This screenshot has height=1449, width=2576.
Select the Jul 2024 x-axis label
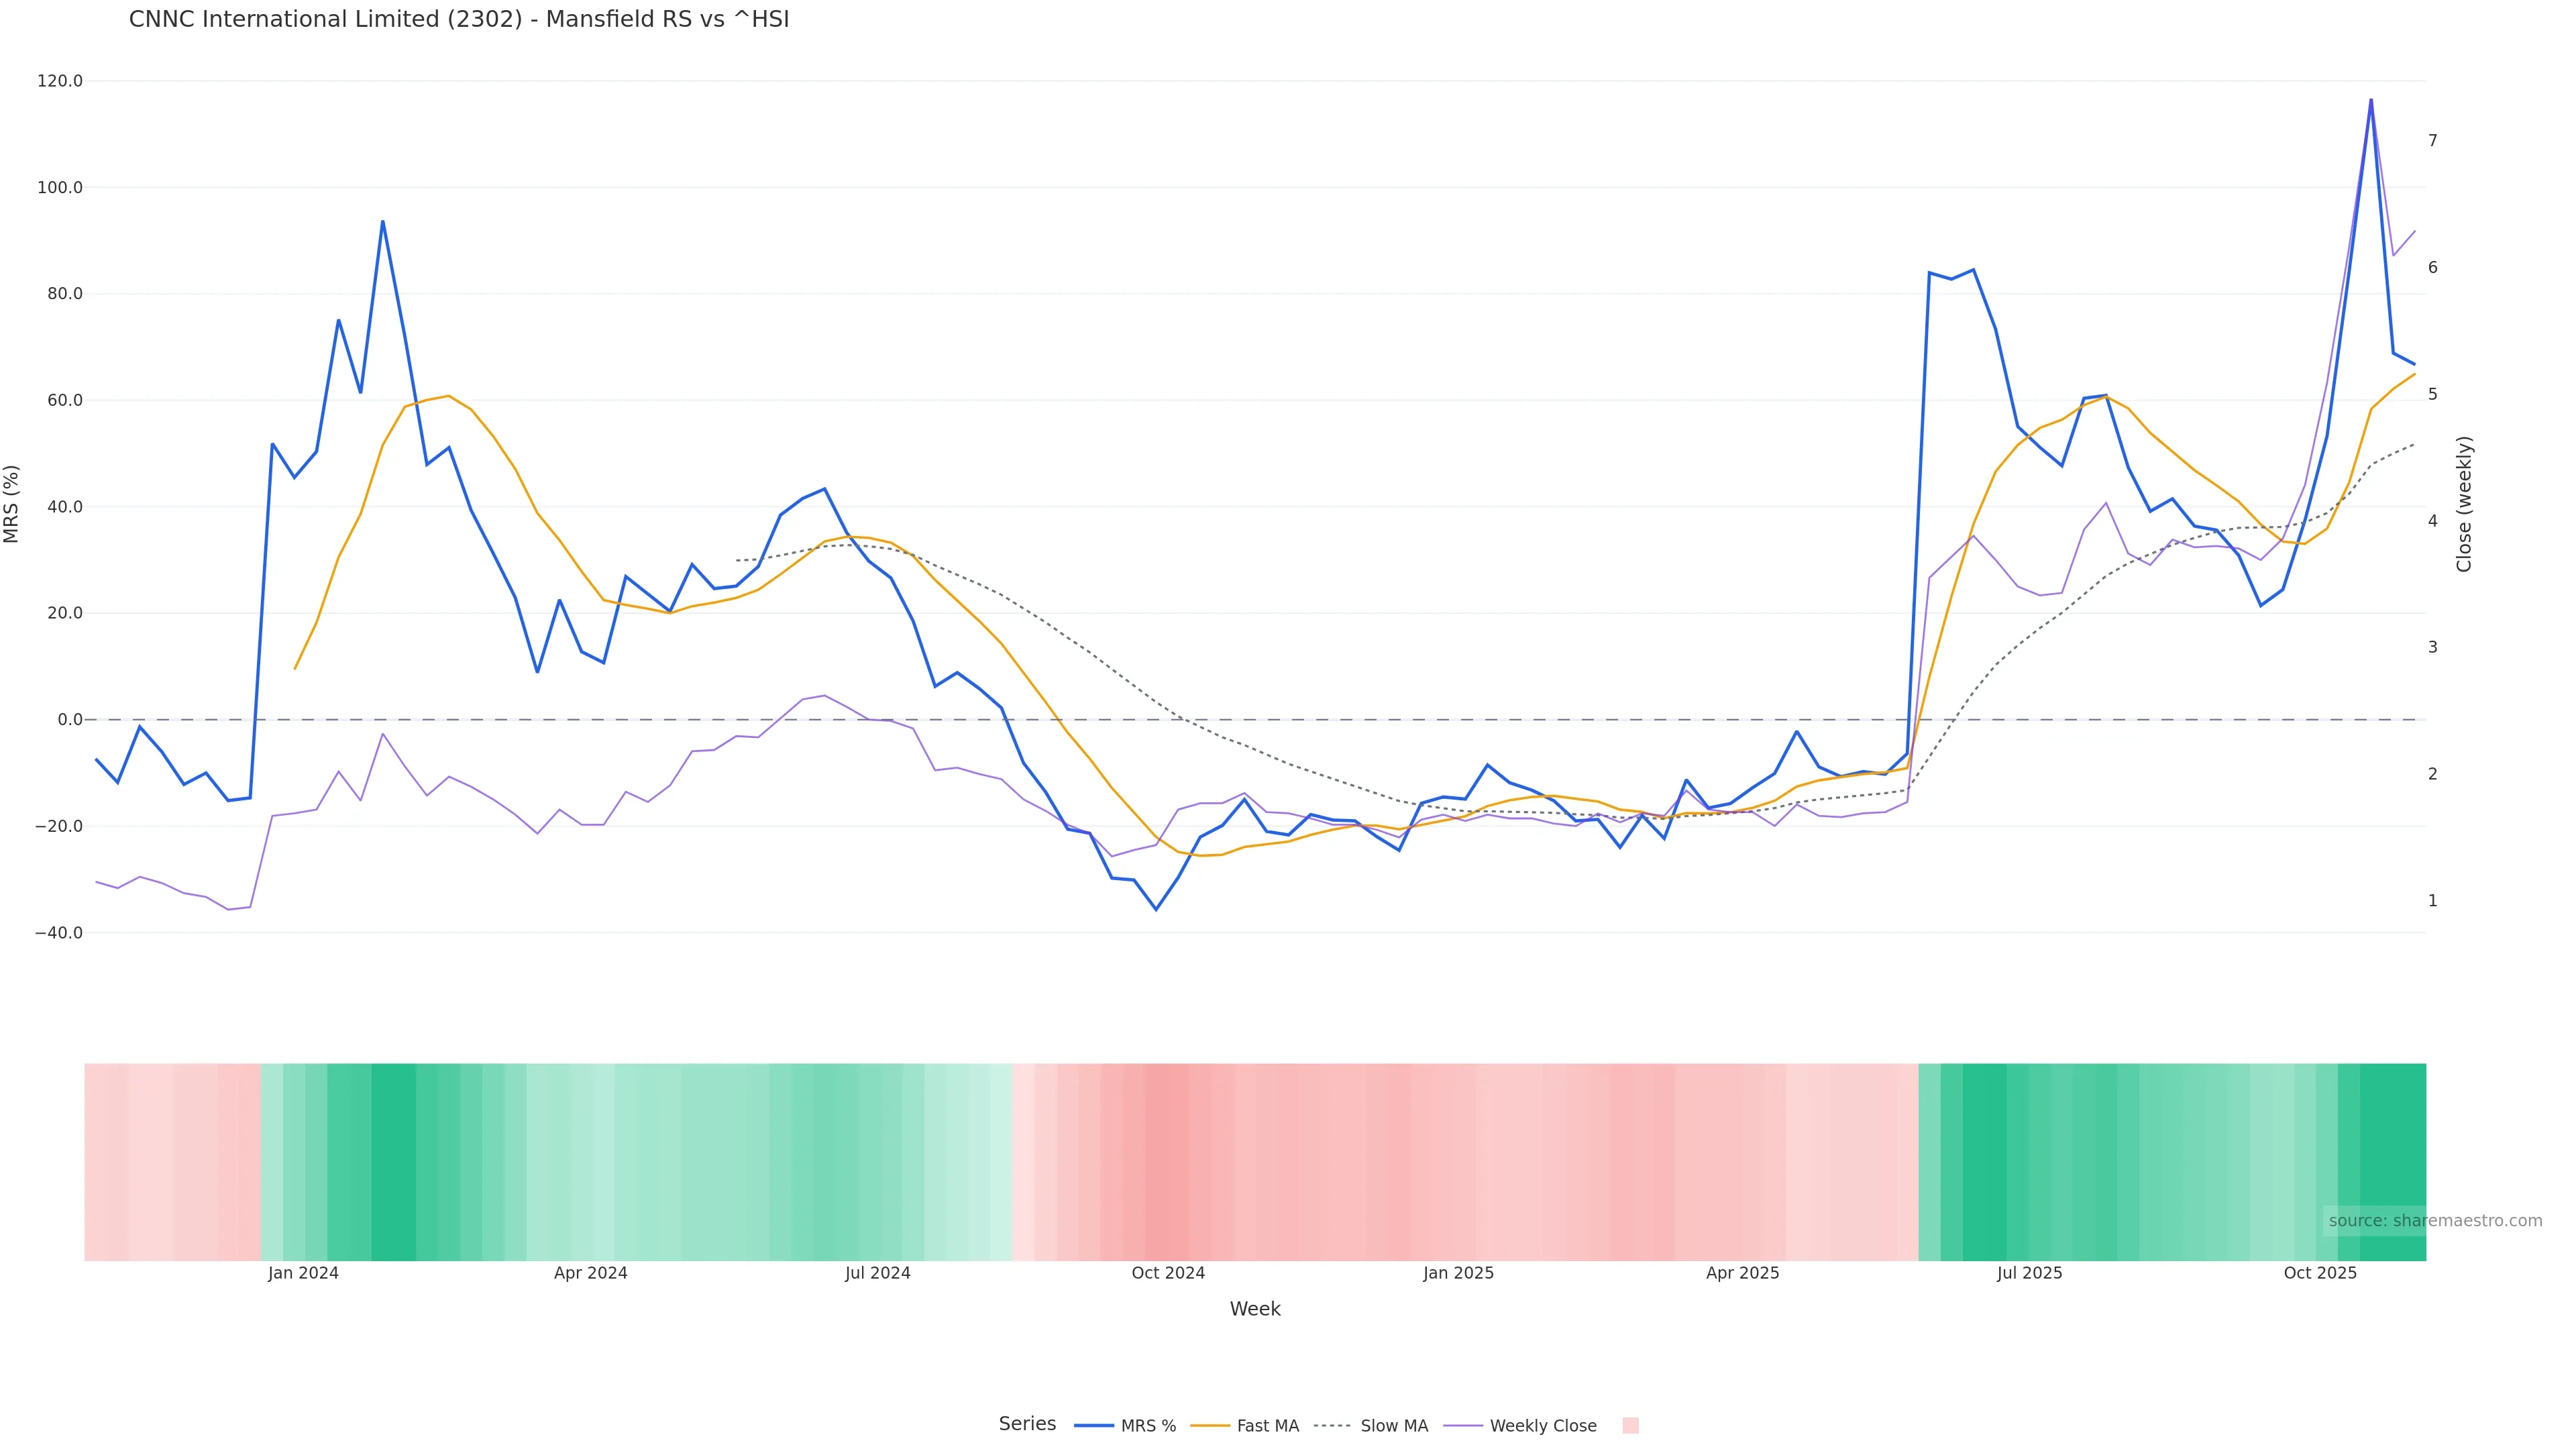coord(877,1273)
